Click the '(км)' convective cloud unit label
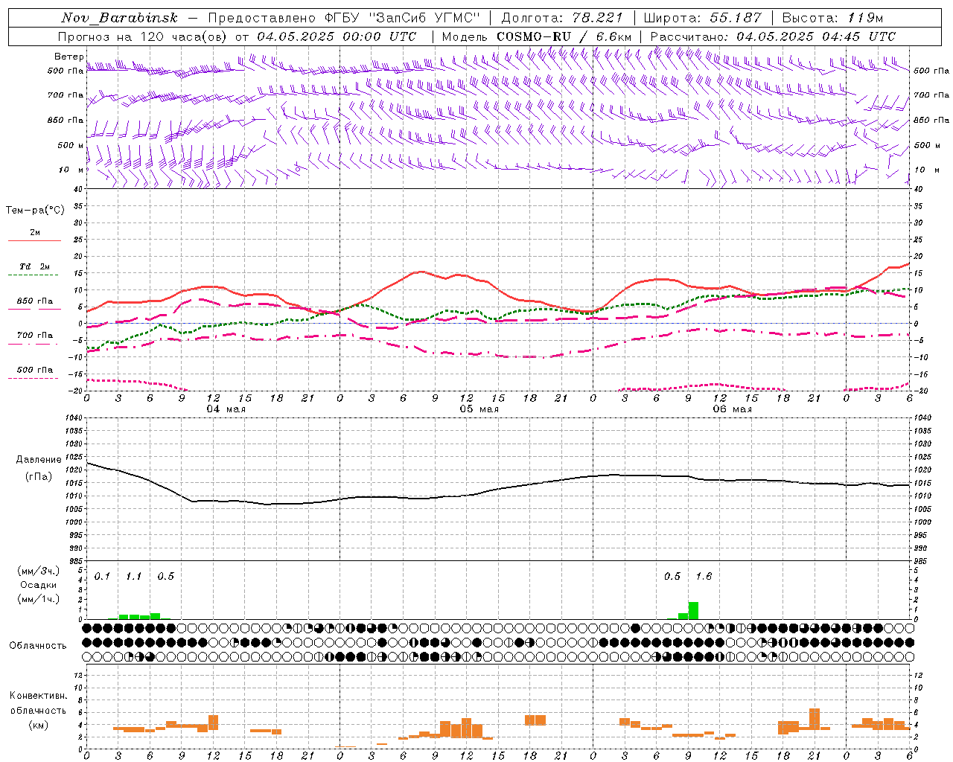This screenshot has width=953, height=762. pos(39,725)
